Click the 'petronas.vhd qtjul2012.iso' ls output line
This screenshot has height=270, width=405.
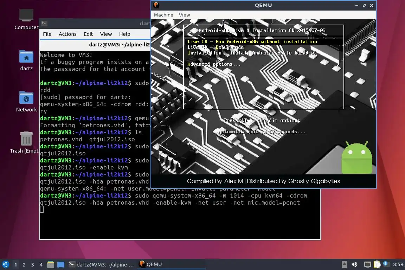(87, 139)
